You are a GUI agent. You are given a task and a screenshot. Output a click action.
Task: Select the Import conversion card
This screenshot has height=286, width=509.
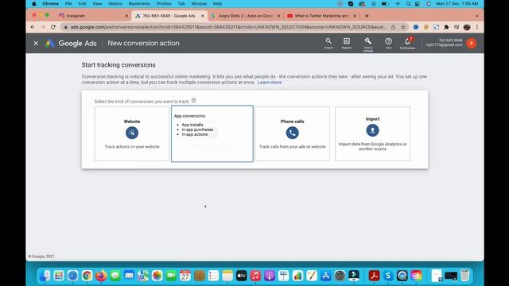pyautogui.click(x=372, y=133)
